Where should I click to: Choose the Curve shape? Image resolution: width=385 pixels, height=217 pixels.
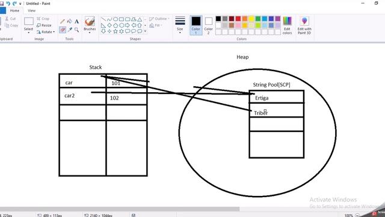point(109,19)
